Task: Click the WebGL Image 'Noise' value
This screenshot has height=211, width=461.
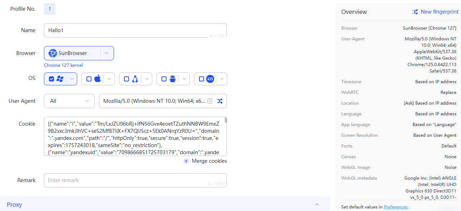Action: 450,167
